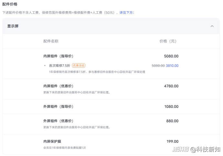Click the 配件名称 column header
Image resolution: width=223 pixels, height=156 pixels.
pyautogui.click(x=51, y=41)
